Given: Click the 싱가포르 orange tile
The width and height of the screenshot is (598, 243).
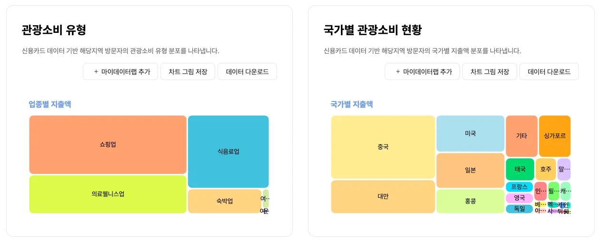Looking at the screenshot, I should click(555, 136).
